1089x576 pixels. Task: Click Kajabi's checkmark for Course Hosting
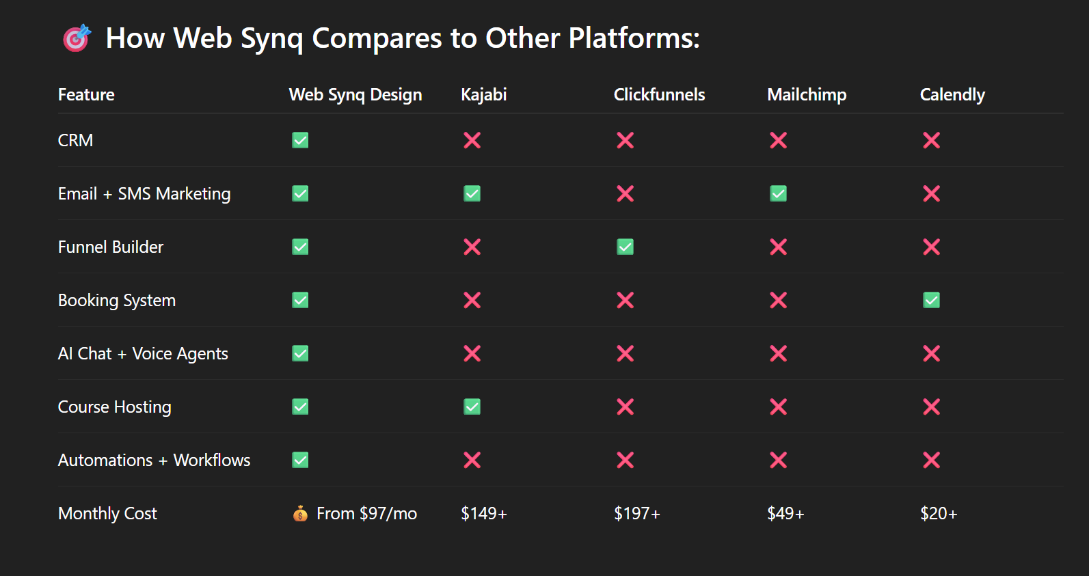(x=472, y=407)
